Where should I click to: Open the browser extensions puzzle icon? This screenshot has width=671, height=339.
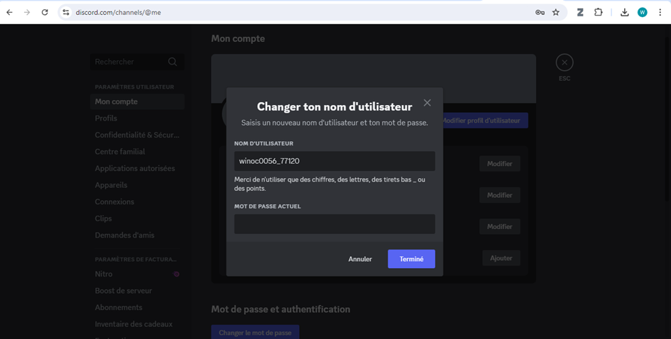599,12
